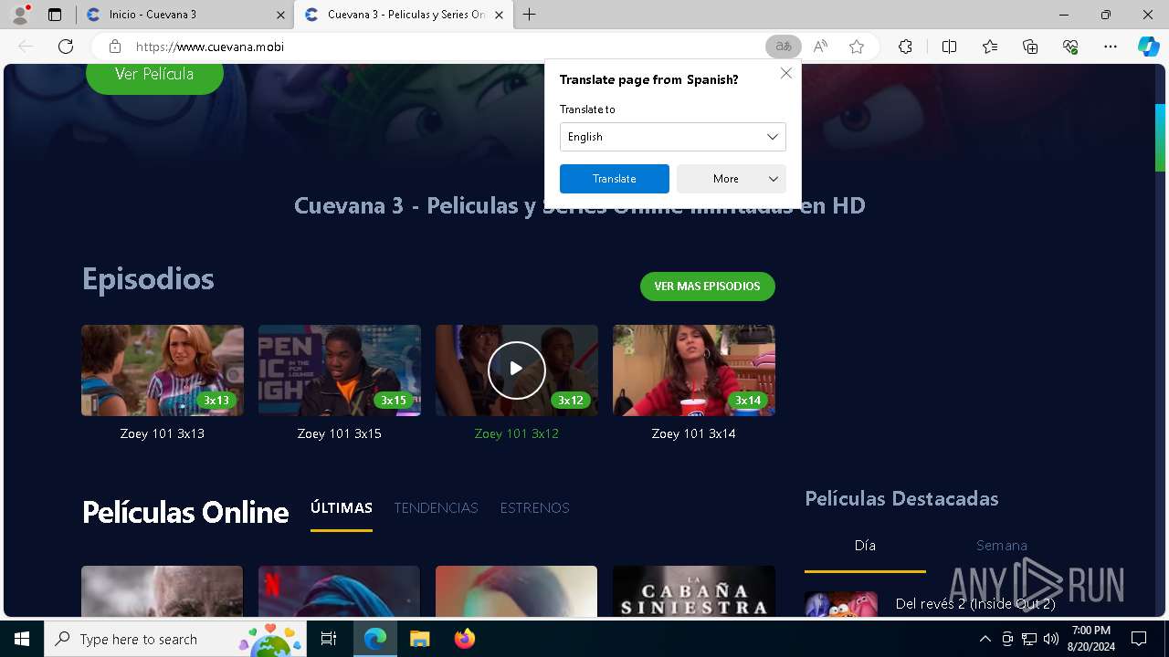Image resolution: width=1169 pixels, height=657 pixels.
Task: Click VER MAS EPISODIOS button
Action: pos(707,287)
